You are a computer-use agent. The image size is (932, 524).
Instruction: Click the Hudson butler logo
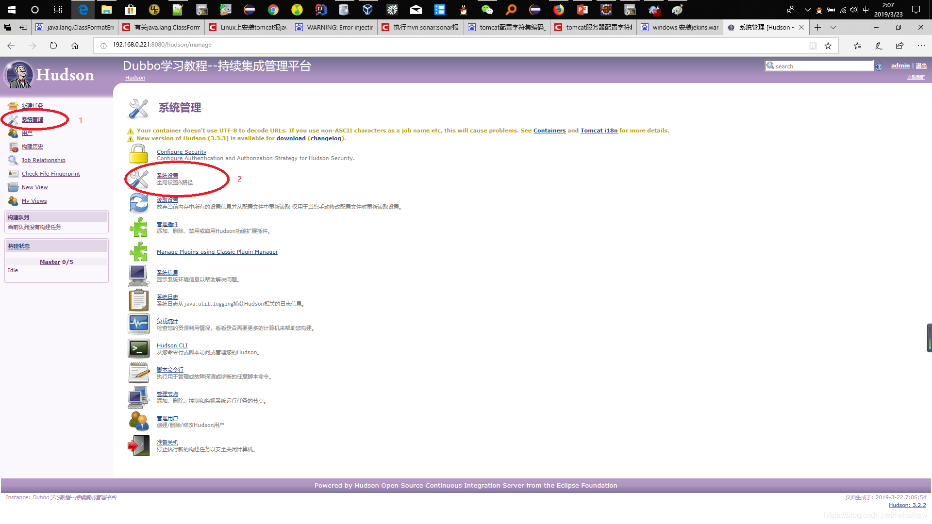pyautogui.click(x=19, y=75)
